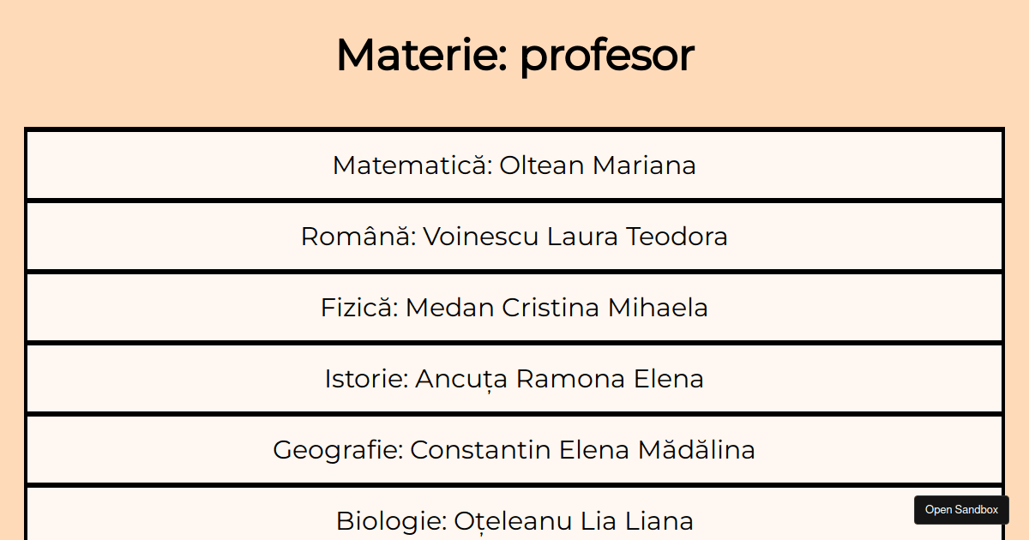Screen dimensions: 1029x540
Task: Select the Română: Voinescu Laura Teodora entry
Action: click(x=514, y=236)
